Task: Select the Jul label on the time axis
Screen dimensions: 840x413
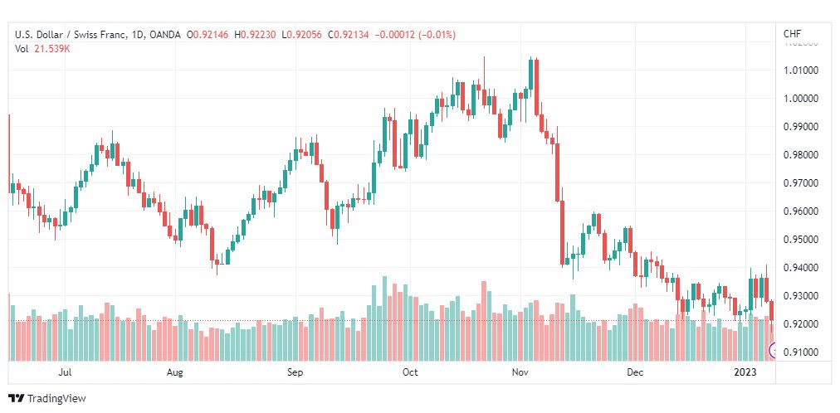Action: click(66, 372)
